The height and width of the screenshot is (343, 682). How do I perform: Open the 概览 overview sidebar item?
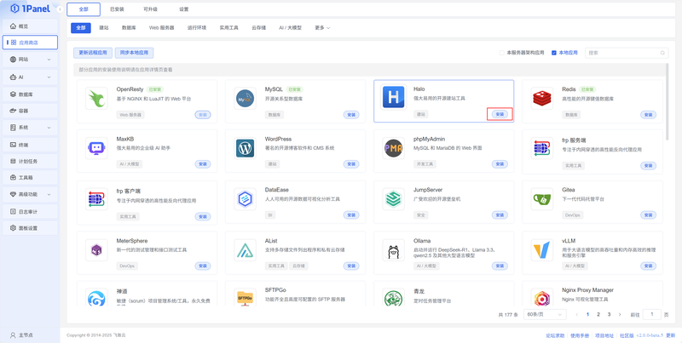30,26
